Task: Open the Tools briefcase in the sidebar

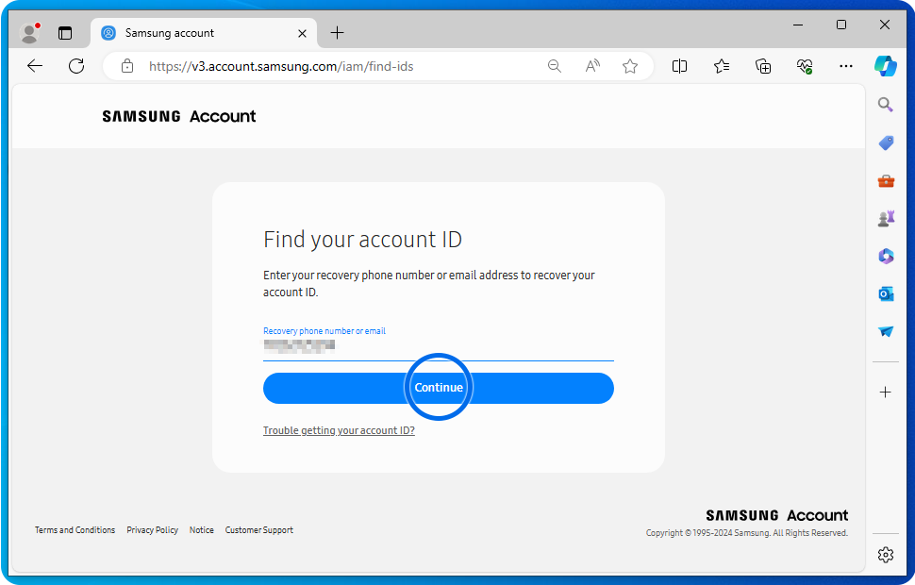Action: tap(885, 181)
